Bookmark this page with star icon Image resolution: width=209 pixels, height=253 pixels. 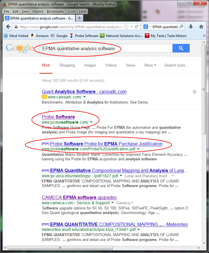(126, 27)
